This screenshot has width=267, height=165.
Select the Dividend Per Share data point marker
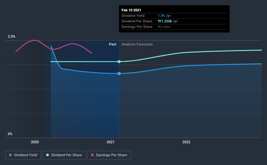[x=119, y=62]
